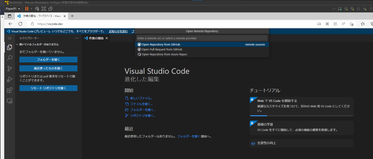Click the Open Remote Repository title text
373x159 pixels.
click(202, 31)
